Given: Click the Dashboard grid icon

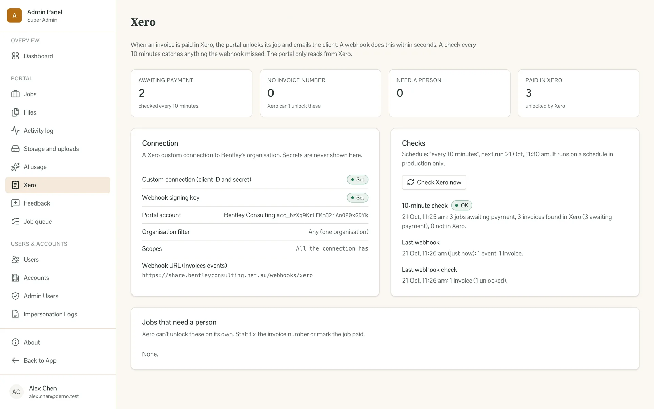Looking at the screenshot, I should coord(15,56).
